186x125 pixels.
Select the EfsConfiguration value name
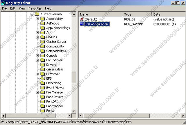(96, 24)
